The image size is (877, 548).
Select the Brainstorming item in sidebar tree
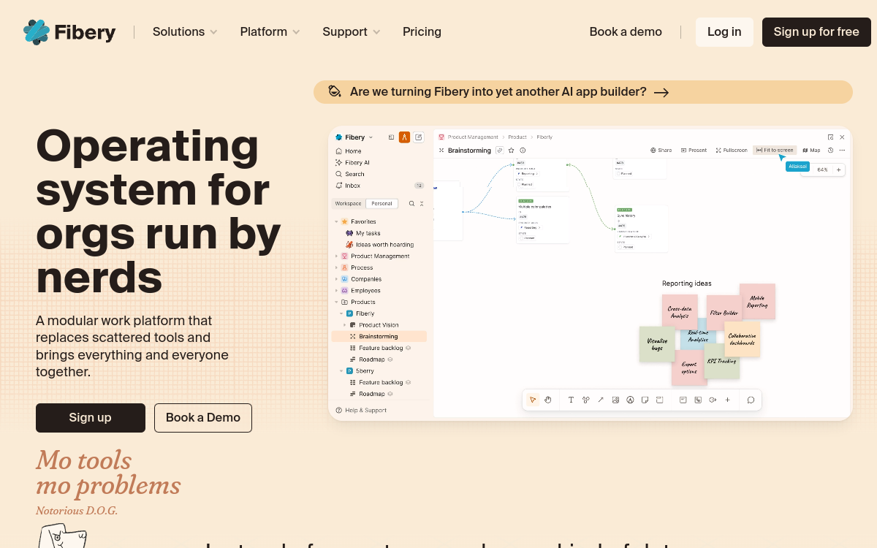tap(379, 337)
